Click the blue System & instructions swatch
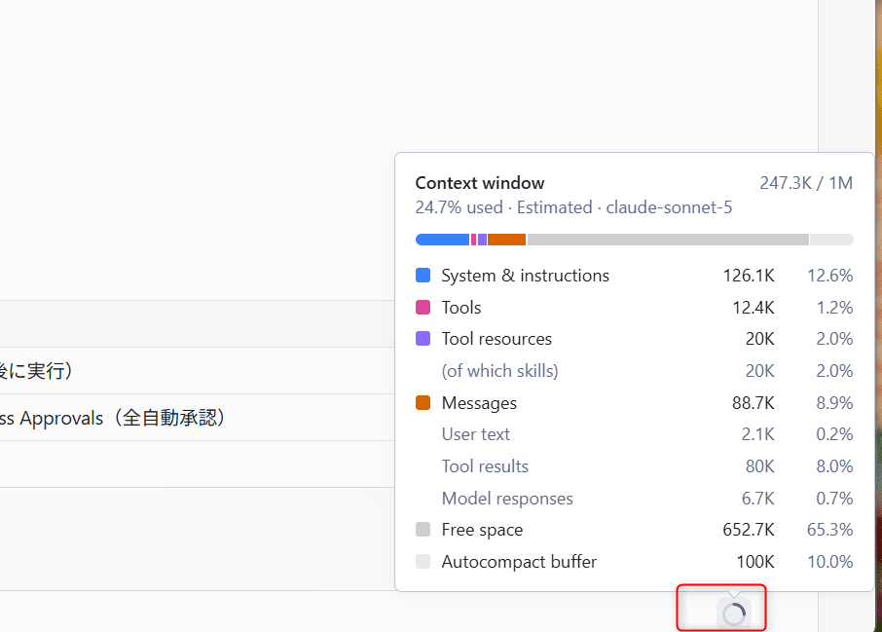 pos(423,276)
